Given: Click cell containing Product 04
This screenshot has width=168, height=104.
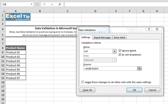Looking at the screenshot, I should (16, 65).
